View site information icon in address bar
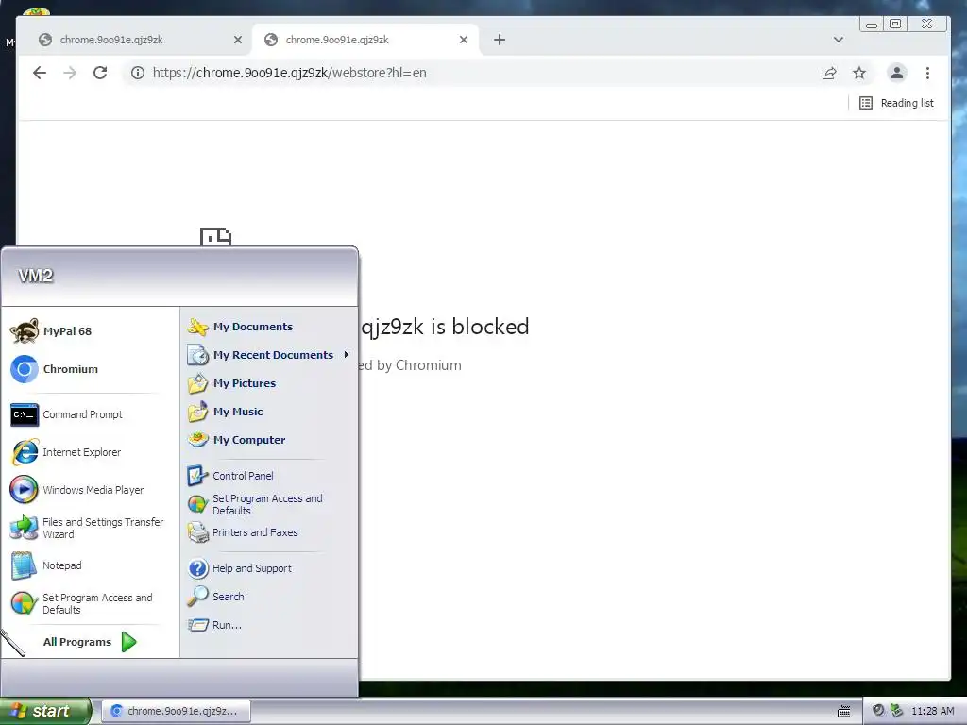Viewport: 967px width, 725px height. (138, 73)
